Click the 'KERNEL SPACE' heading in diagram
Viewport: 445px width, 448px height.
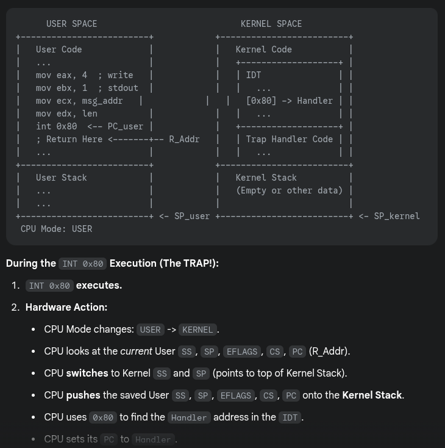271,24
